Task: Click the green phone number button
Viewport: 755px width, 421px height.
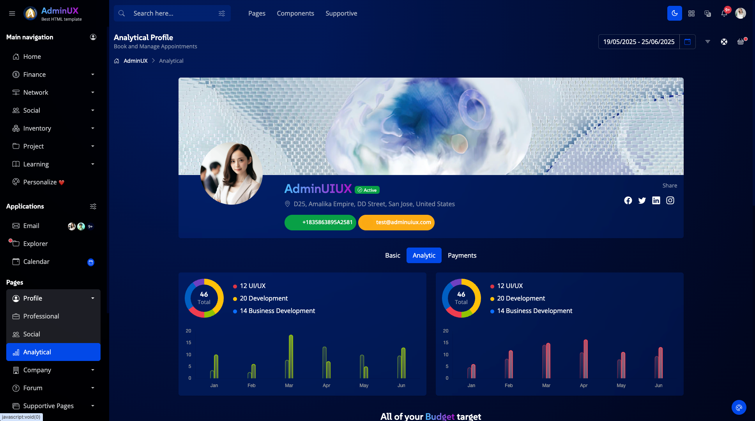Action: coord(320,222)
